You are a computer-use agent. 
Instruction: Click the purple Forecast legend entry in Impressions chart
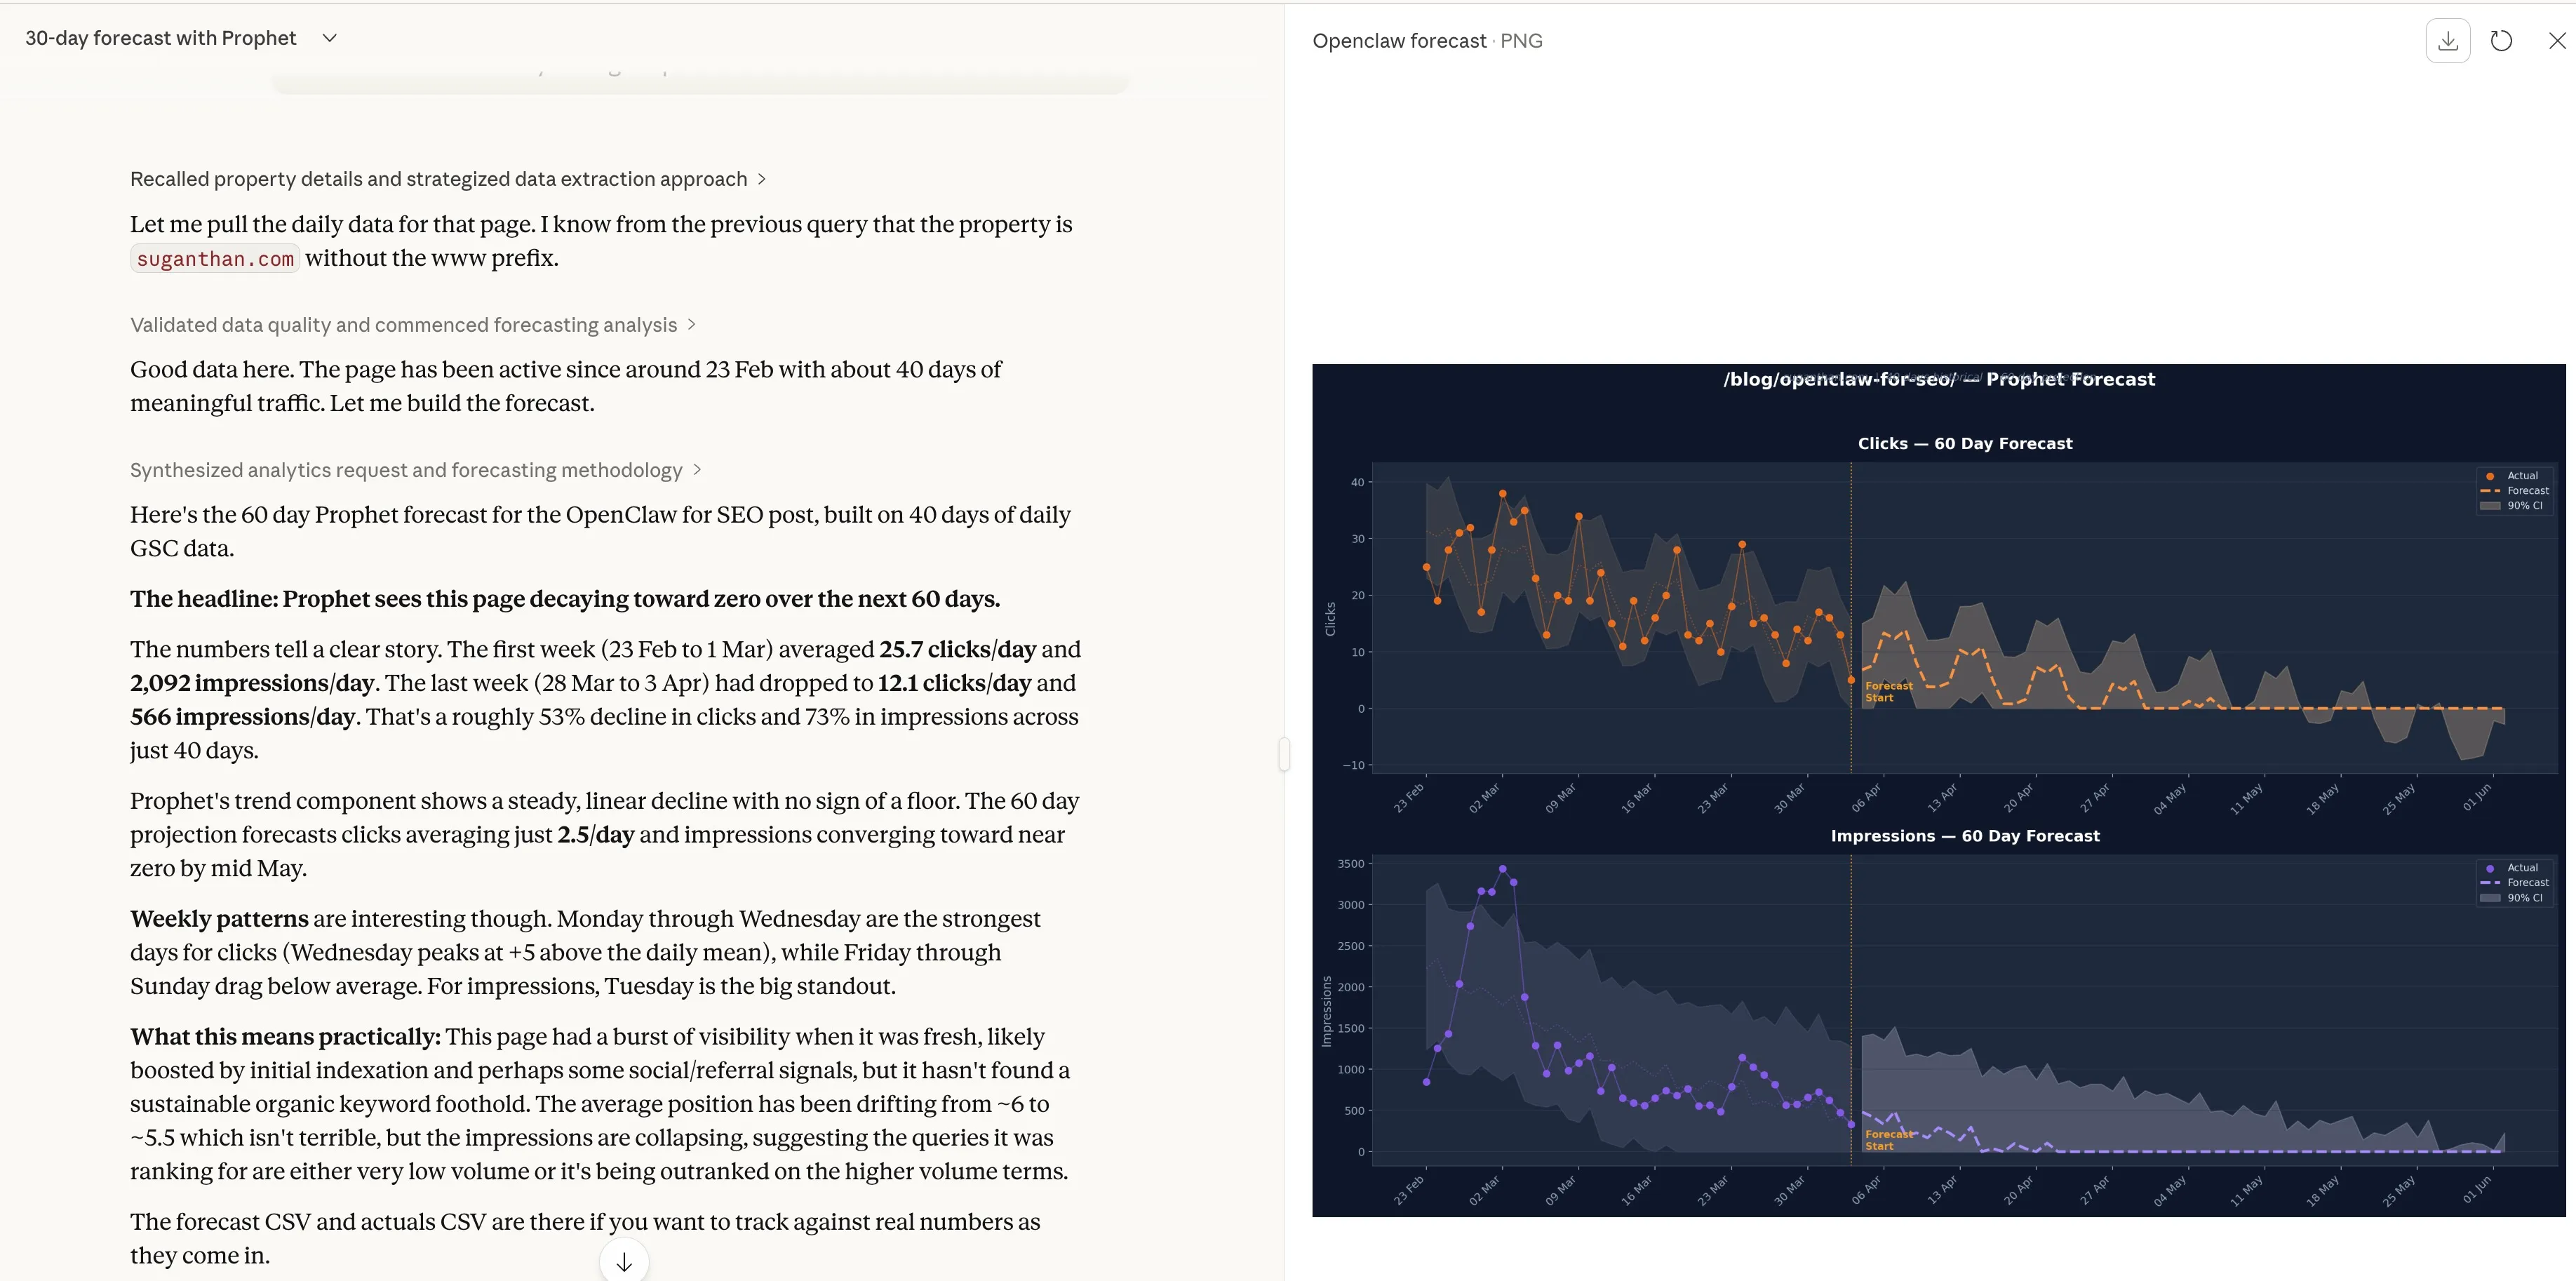pyautogui.click(x=2514, y=883)
